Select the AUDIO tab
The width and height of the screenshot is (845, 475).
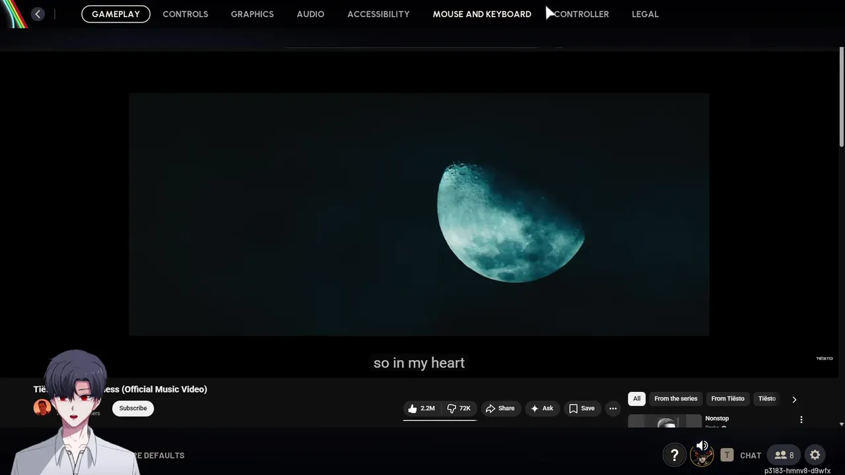click(x=310, y=14)
